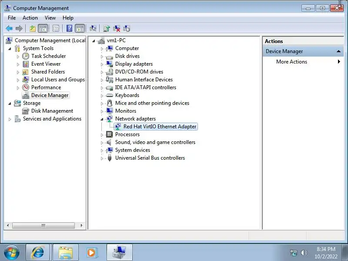Click the Sound, video and game controllers icon
Image resolution: width=348 pixels, height=261 pixels.
(109, 142)
